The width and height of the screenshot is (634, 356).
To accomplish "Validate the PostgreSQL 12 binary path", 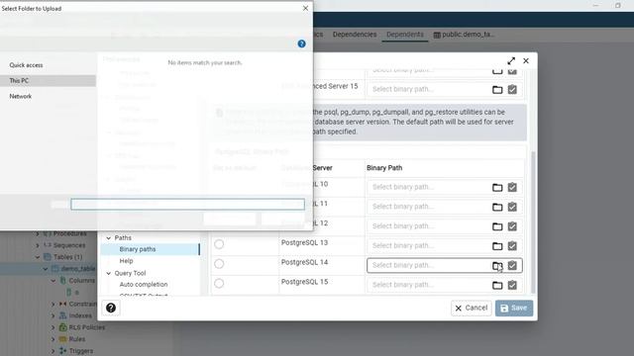I will [x=512, y=226].
